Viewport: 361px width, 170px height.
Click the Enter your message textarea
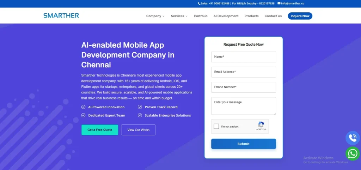(x=243, y=106)
